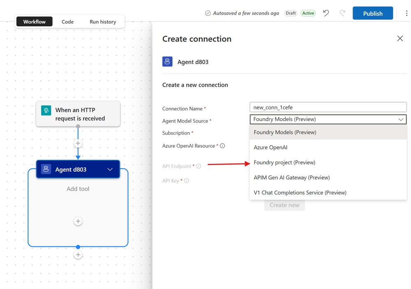Click the autosaved checkmark icon

[208, 13]
